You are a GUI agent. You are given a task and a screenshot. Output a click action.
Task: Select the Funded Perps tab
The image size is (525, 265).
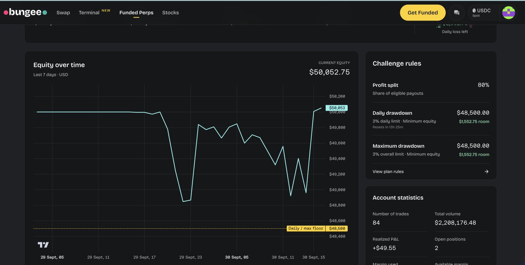[136, 13]
